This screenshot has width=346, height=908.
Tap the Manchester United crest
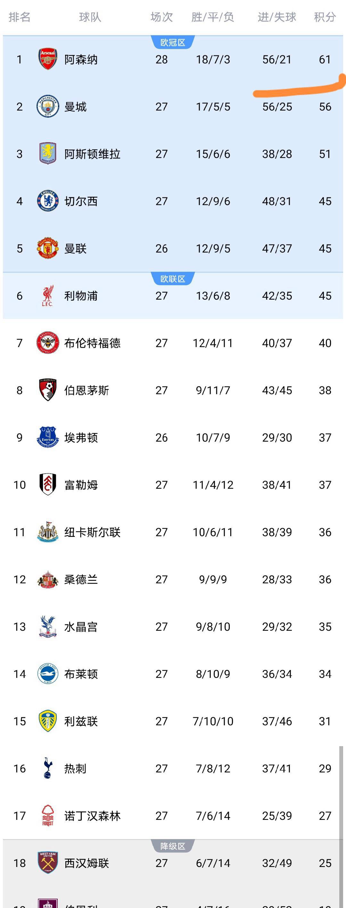pyautogui.click(x=47, y=248)
